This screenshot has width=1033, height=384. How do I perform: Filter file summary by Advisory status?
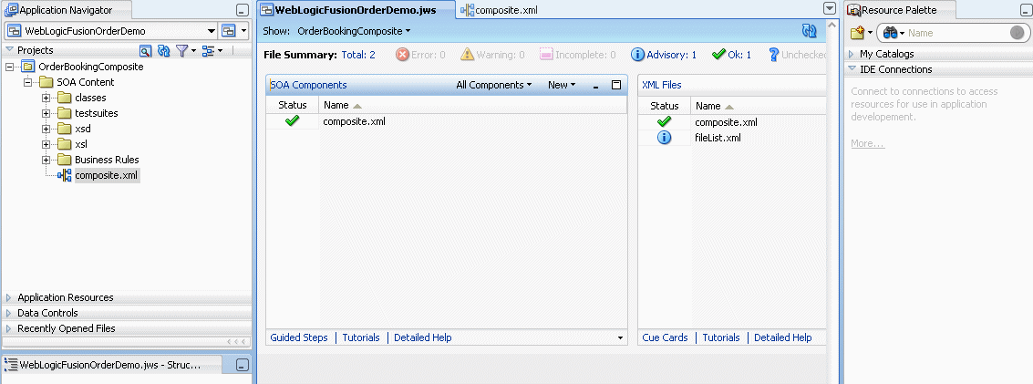tap(664, 55)
